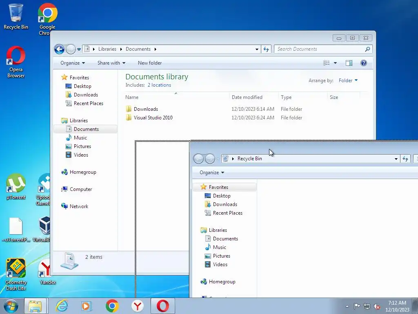
Task: Refresh the Recycle Bin window
Action: pos(405,159)
